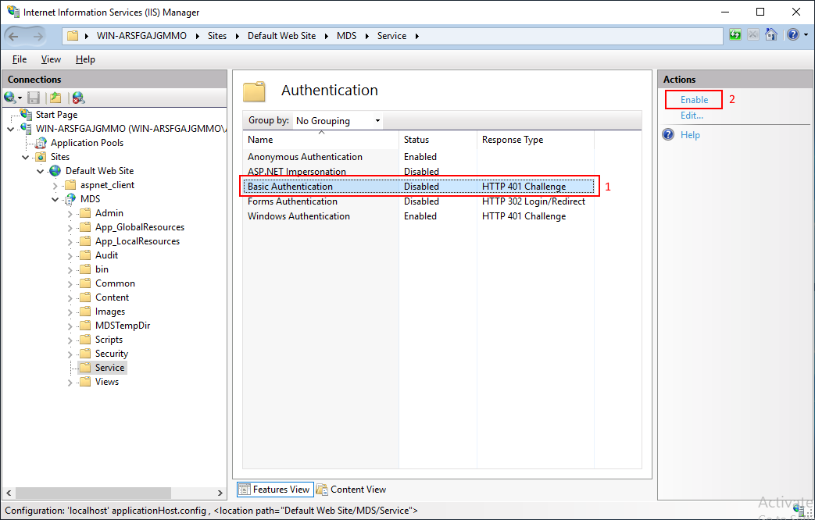This screenshot has height=520, width=815.
Task: Click the IIS Manager title bar app icon
Action: click(x=13, y=12)
